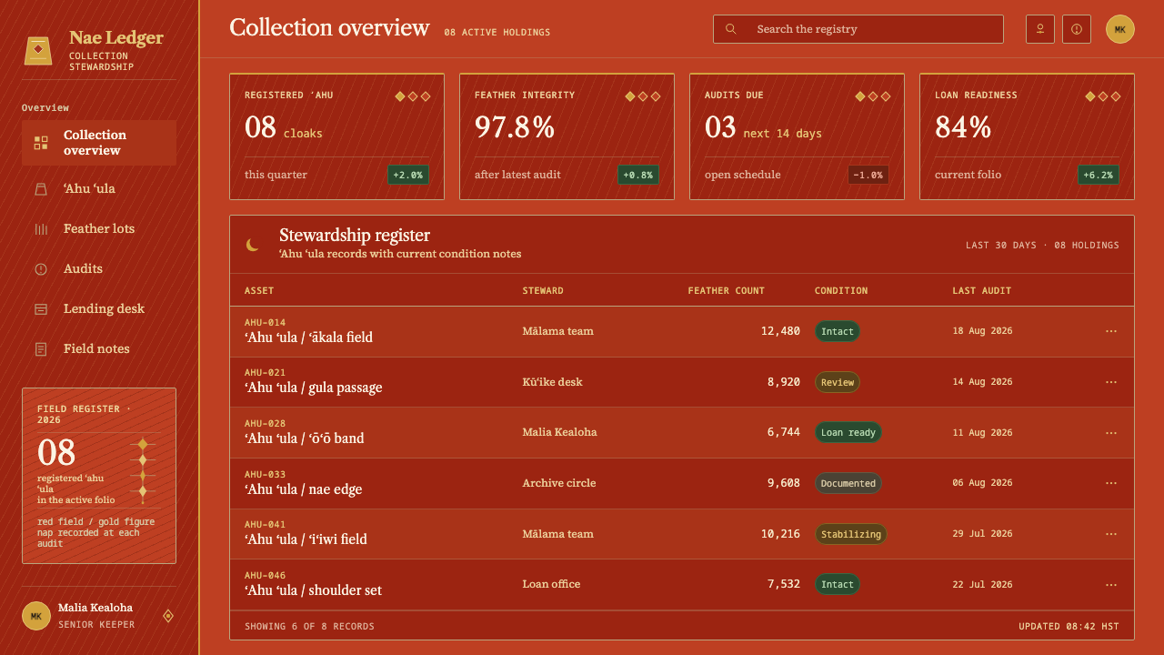Click the Lending desk icon in sidebar

tap(41, 309)
